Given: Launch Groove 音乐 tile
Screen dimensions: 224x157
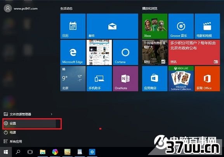Looking at the screenshot, I should coord(181,26).
